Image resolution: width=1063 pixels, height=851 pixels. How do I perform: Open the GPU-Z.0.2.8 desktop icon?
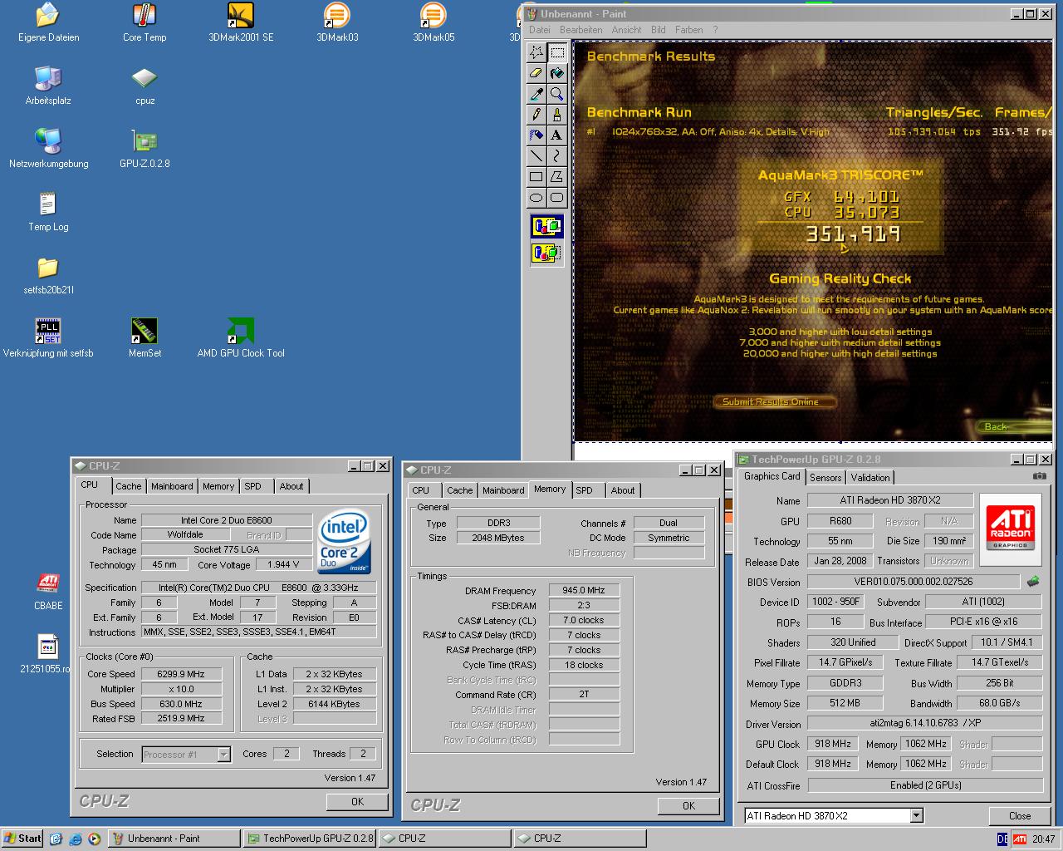click(x=145, y=149)
